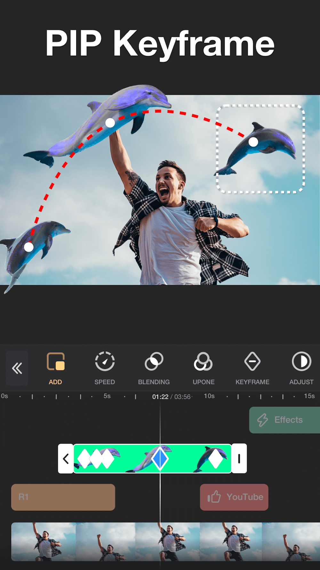The width and height of the screenshot is (320, 570).
Task: Open the ADJUST tool
Action: pos(301,368)
